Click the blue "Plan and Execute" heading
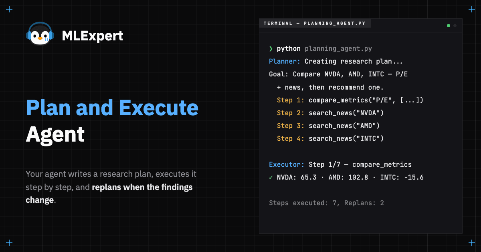The image size is (481, 252). 112,108
